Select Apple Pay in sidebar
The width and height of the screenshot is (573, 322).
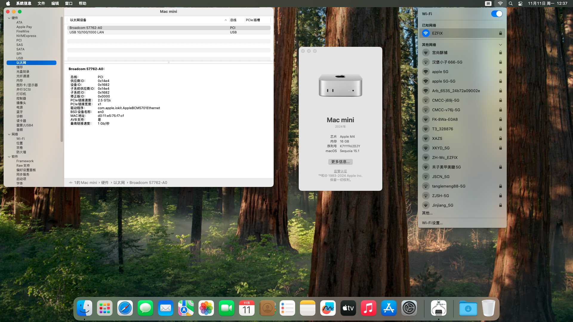point(24,27)
